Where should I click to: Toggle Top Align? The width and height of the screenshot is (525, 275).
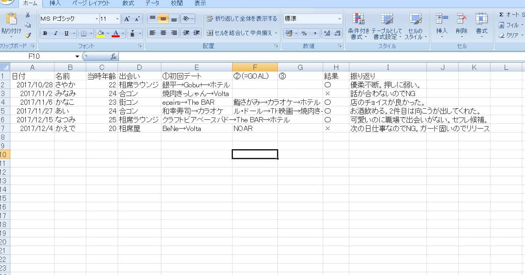(x=152, y=19)
